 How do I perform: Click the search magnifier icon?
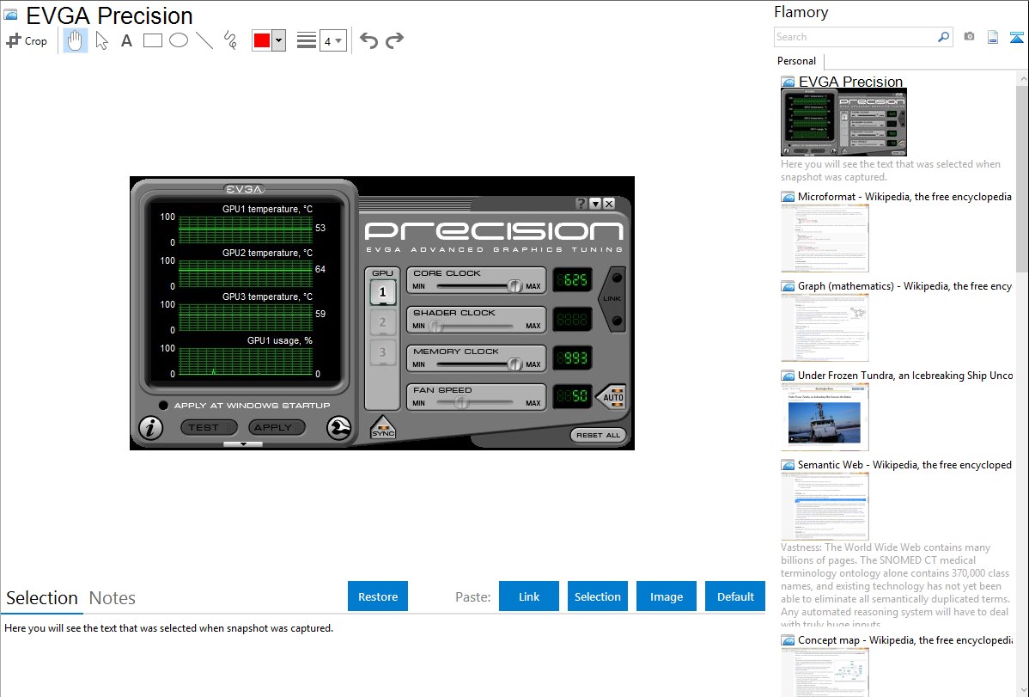click(x=944, y=37)
